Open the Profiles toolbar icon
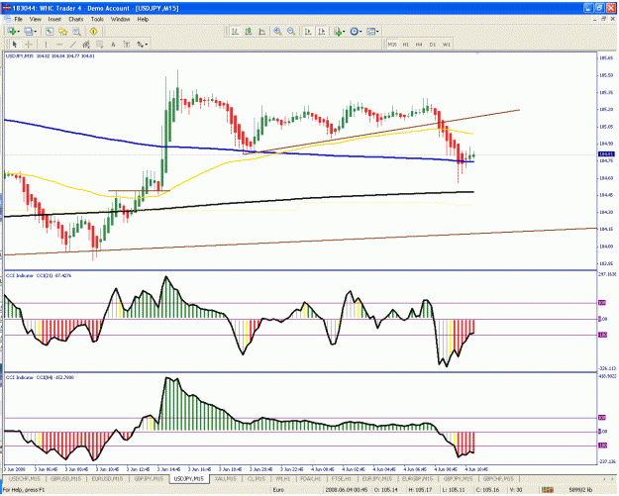The width and height of the screenshot is (619, 496). [28, 31]
